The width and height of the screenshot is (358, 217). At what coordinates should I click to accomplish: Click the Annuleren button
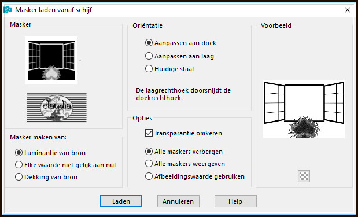[178, 201]
